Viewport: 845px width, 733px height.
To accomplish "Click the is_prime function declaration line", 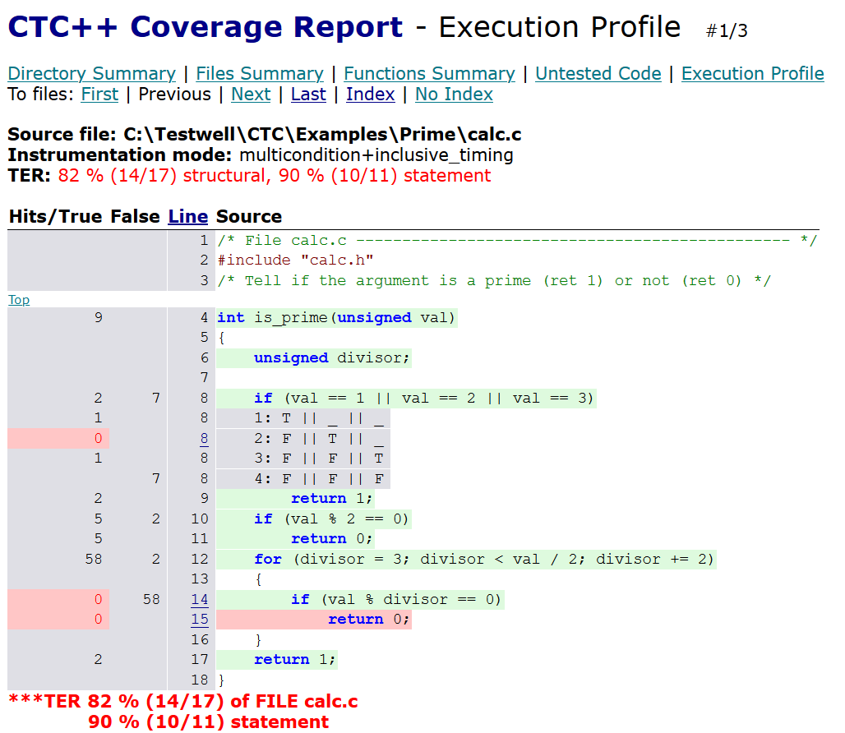I will (x=336, y=318).
